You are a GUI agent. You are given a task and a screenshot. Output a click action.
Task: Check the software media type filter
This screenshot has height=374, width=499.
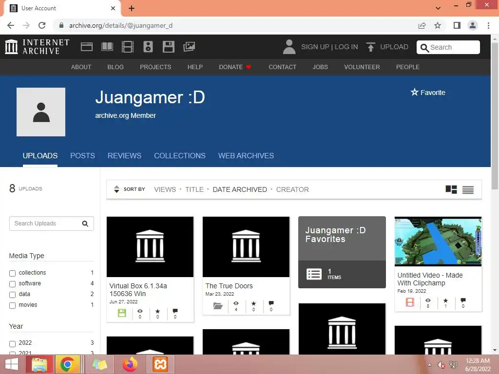pyautogui.click(x=12, y=284)
